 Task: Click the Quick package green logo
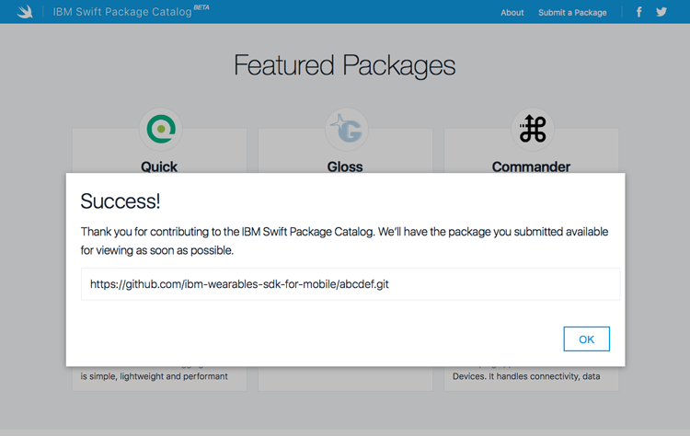coord(161,129)
